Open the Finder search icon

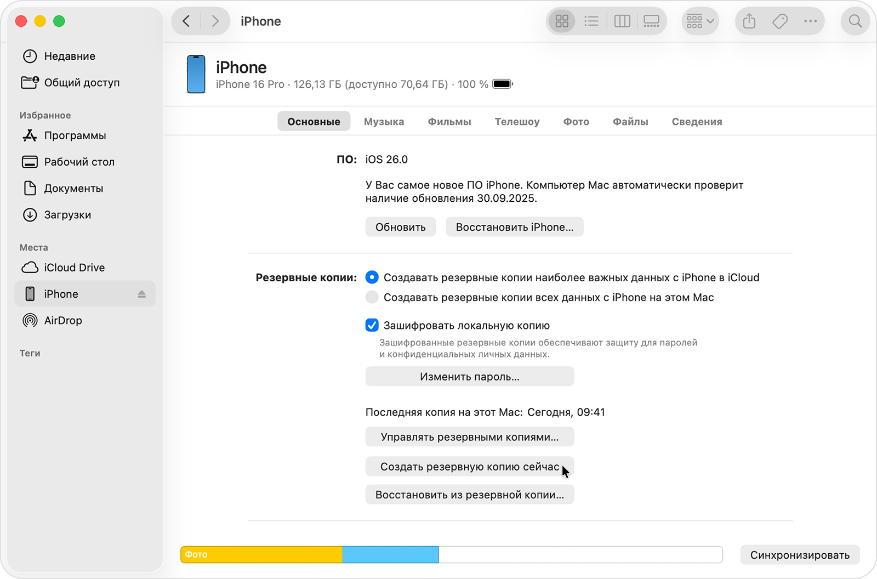tap(855, 21)
